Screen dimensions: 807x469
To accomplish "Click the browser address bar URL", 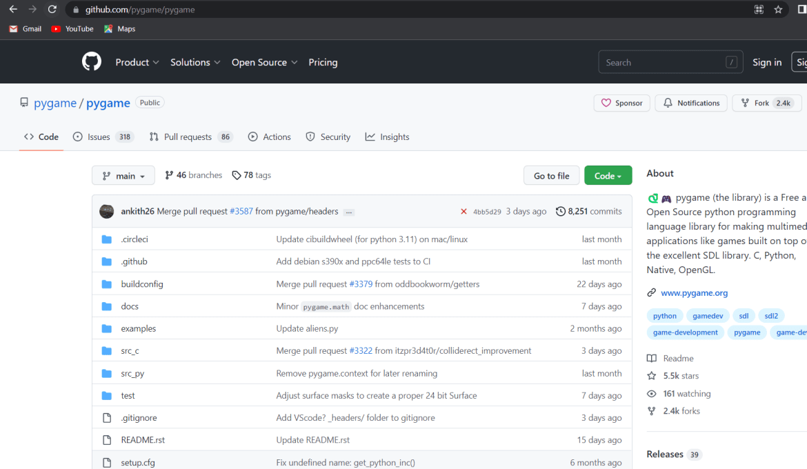I will click(x=140, y=9).
